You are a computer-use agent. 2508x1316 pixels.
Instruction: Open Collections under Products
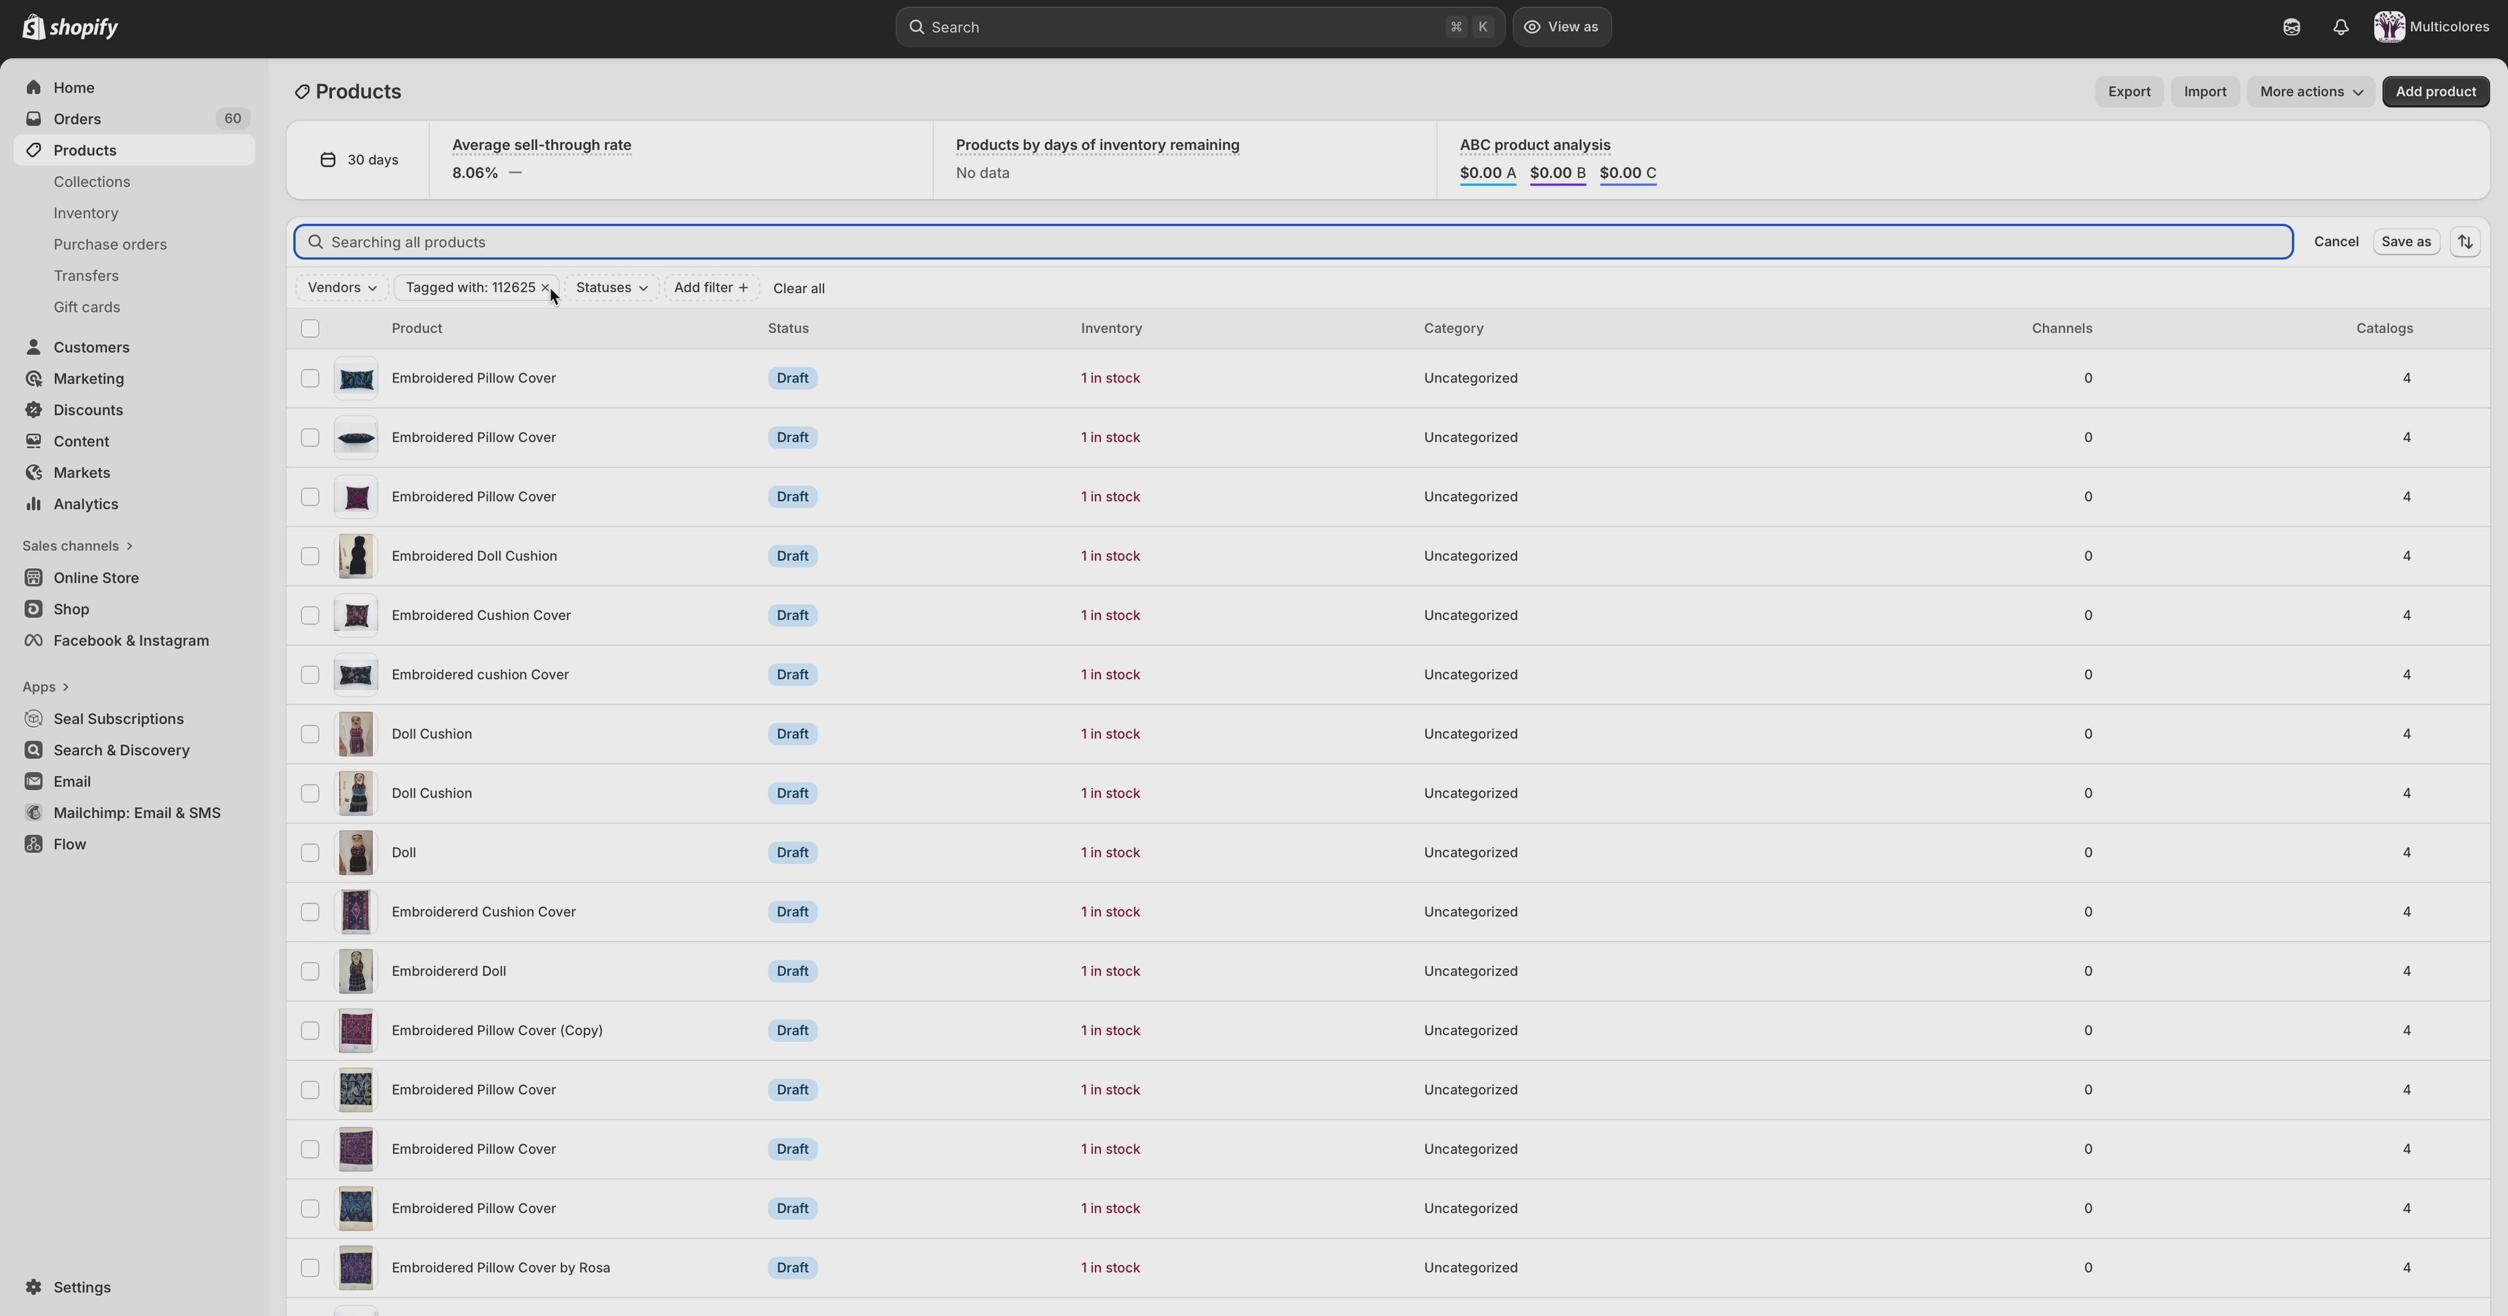coord(91,182)
